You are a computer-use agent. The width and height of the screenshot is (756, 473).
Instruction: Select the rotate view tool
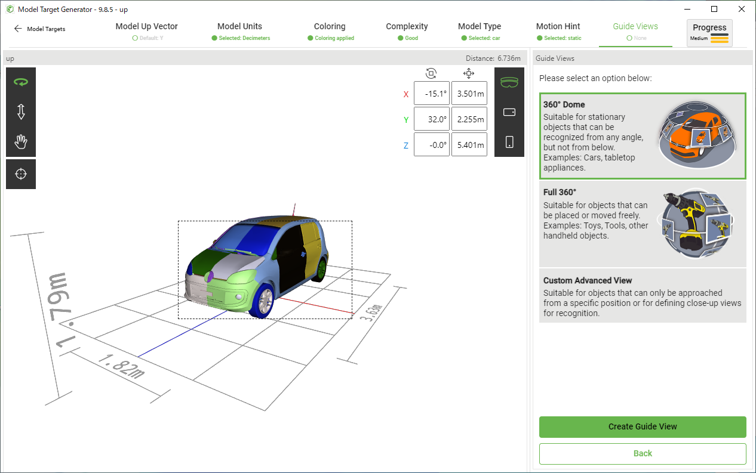(21, 82)
